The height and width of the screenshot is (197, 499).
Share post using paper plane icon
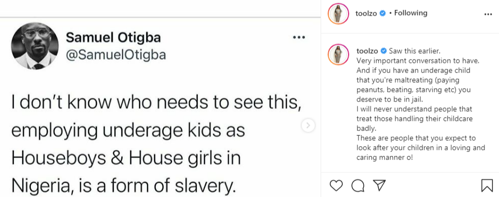[x=379, y=185]
